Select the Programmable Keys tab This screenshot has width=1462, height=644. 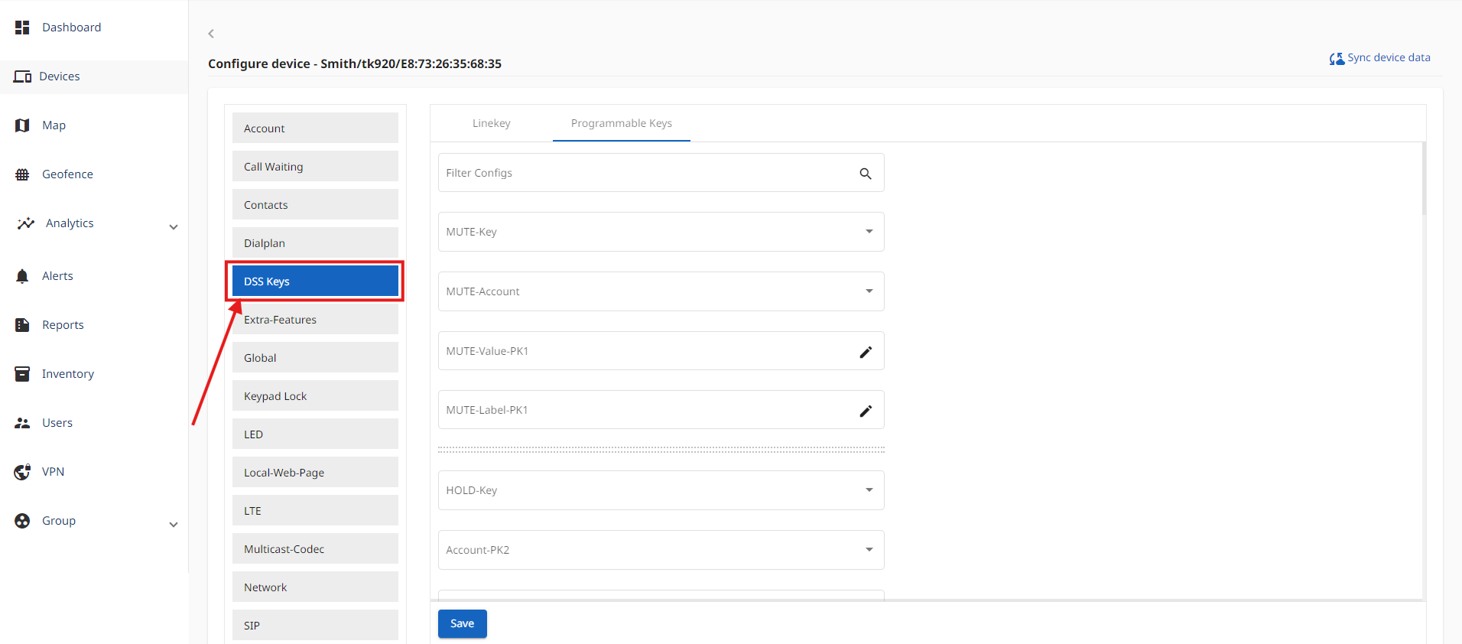(x=621, y=123)
